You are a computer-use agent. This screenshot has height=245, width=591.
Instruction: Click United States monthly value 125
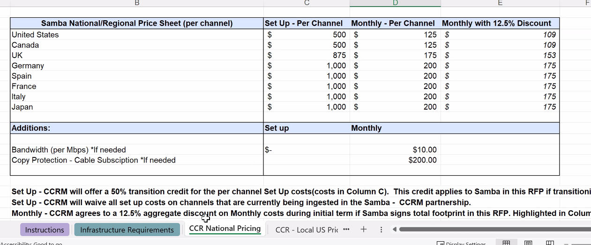coord(395,35)
